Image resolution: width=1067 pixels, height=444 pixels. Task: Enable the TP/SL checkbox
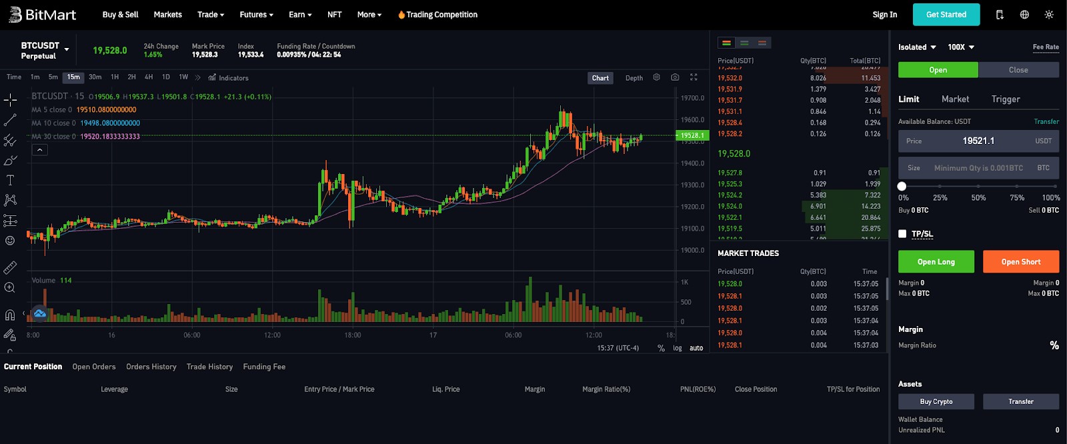pos(902,234)
